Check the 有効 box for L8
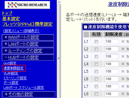 pos(96,94)
